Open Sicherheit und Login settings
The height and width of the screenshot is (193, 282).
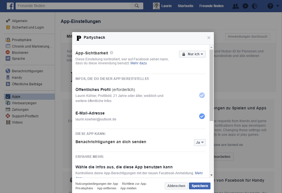(x=28, y=27)
